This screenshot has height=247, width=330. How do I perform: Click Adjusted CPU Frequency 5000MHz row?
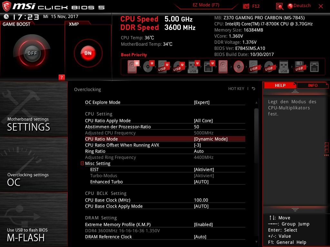click(x=165, y=133)
